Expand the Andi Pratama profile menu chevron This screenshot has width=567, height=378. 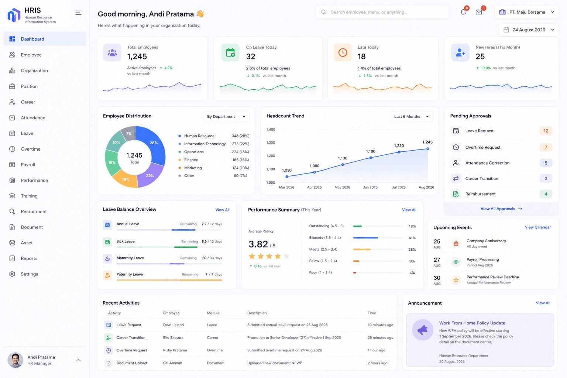(78, 360)
